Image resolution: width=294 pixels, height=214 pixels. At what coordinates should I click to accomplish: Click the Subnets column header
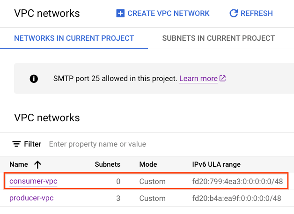pyautogui.click(x=108, y=164)
